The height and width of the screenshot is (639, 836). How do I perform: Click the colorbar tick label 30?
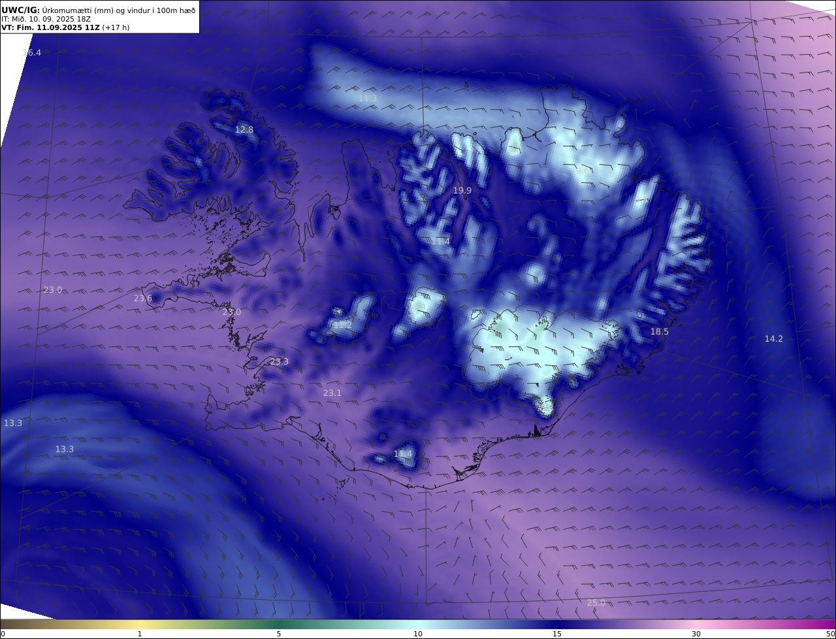click(696, 634)
